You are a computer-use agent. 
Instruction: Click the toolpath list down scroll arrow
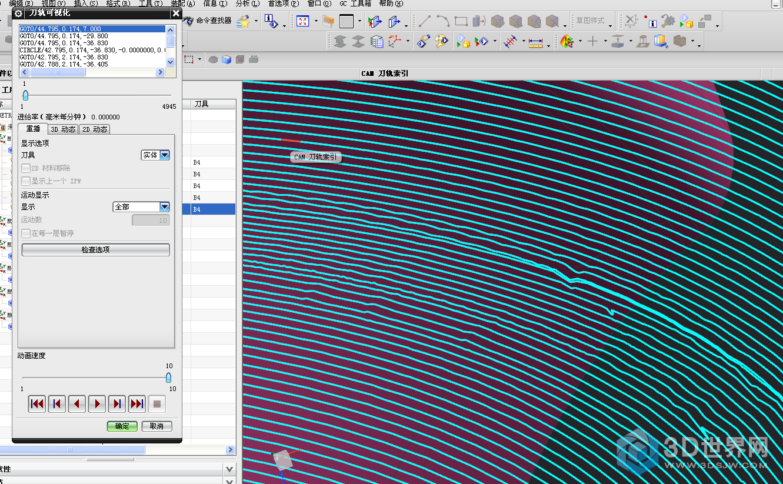tap(171, 62)
